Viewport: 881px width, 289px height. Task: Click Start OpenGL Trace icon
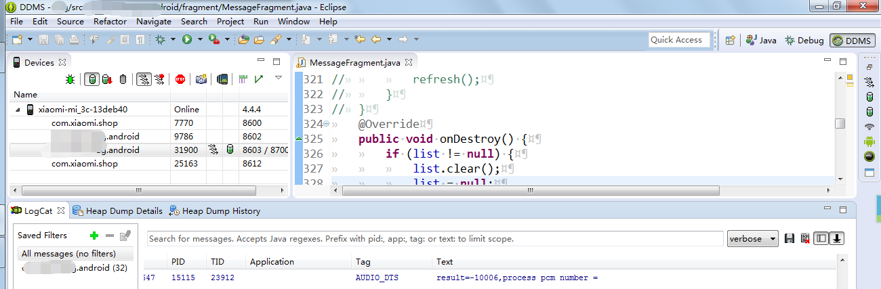pyautogui.click(x=258, y=79)
